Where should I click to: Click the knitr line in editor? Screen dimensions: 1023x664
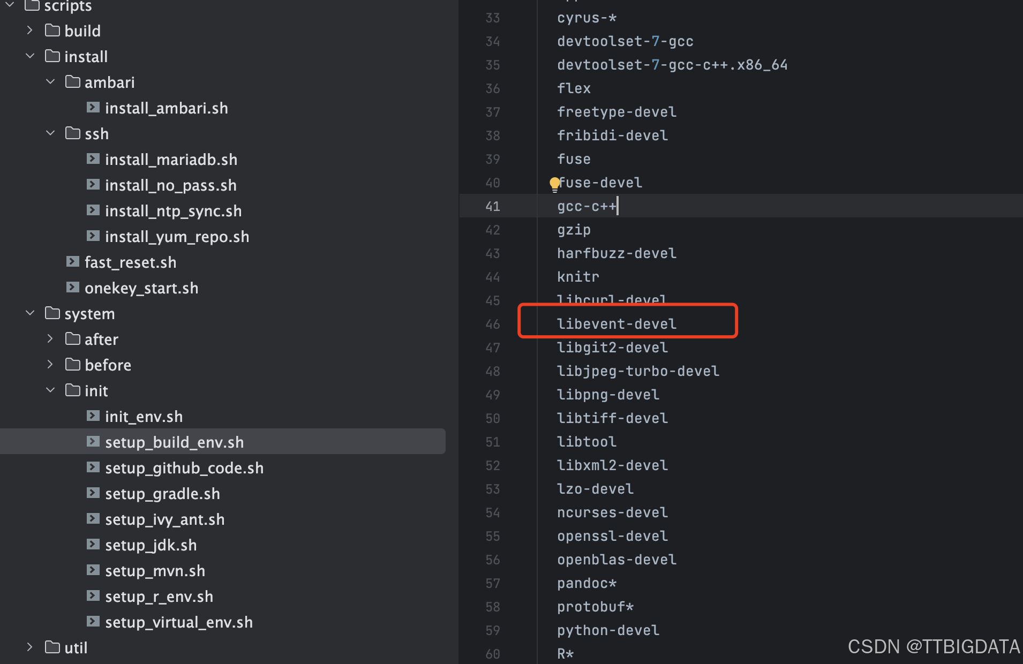[578, 277]
